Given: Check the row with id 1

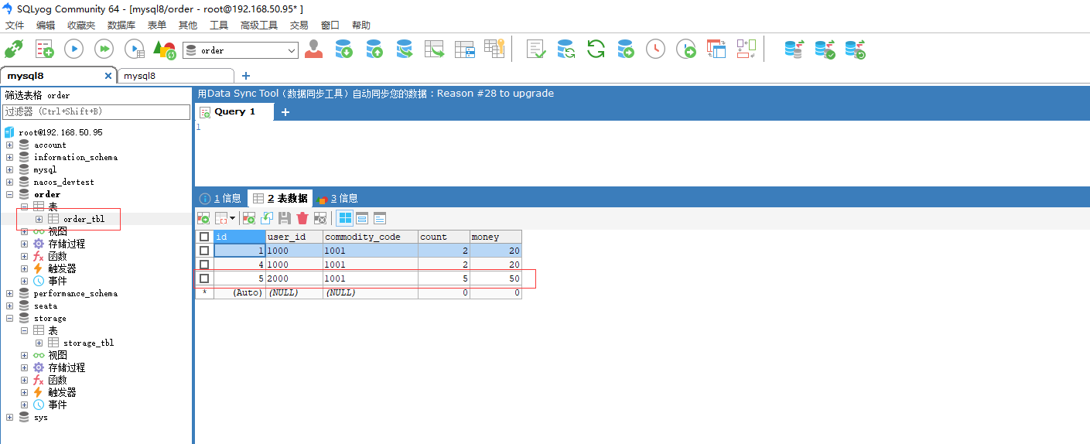Looking at the screenshot, I should 204,251.
